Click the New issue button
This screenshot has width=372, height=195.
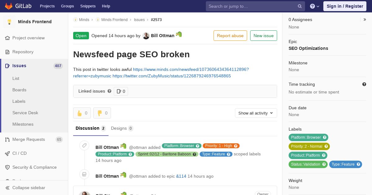[263, 36]
